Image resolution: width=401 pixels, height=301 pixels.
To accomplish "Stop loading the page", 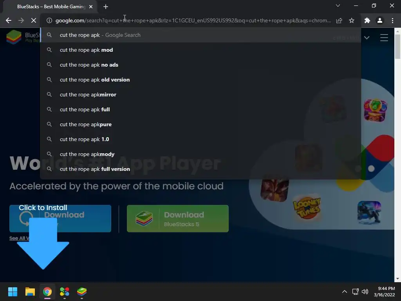I will point(34,20).
